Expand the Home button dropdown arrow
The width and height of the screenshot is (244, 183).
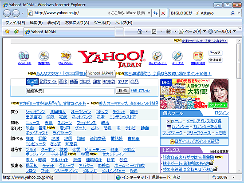pyautogui.click(x=146, y=32)
